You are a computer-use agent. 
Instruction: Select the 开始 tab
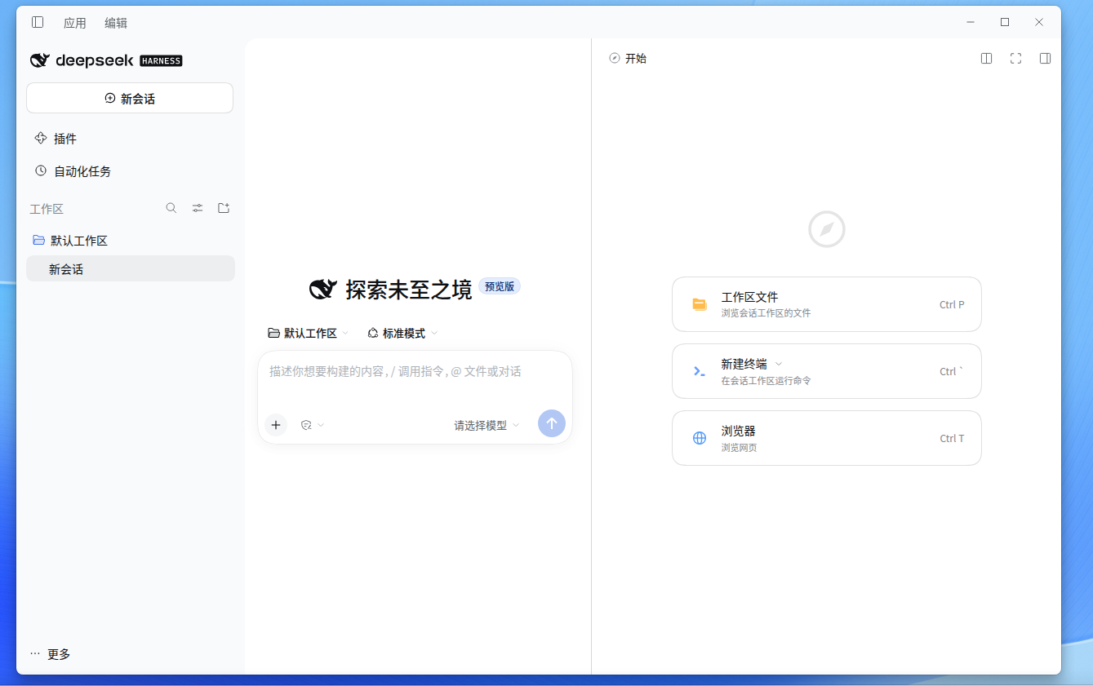click(628, 59)
